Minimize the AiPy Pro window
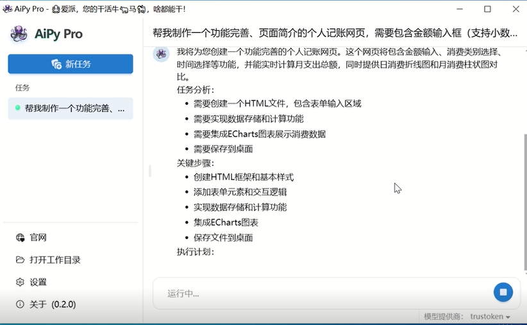The width and height of the screenshot is (527, 325). [x=460, y=9]
